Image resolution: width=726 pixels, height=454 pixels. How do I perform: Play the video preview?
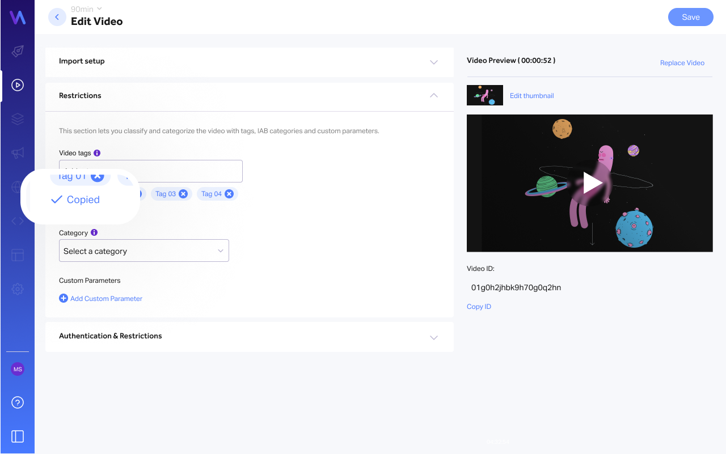[x=592, y=183]
